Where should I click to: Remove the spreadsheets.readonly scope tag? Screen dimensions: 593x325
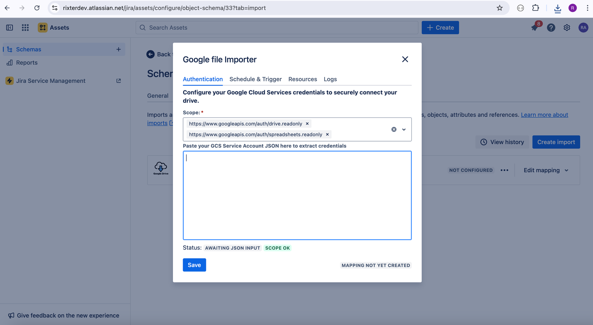[x=327, y=134]
